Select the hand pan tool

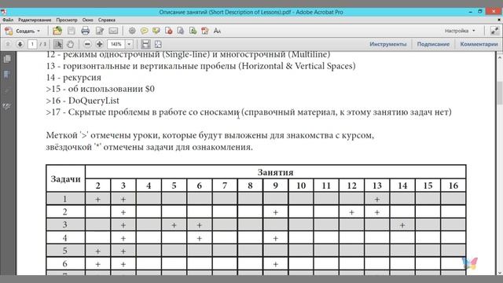pos(70,44)
